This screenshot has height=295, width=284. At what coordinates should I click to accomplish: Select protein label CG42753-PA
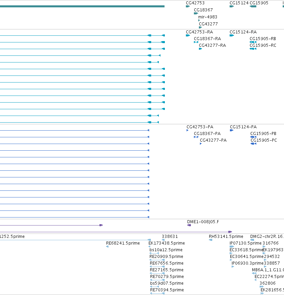pos(200,127)
